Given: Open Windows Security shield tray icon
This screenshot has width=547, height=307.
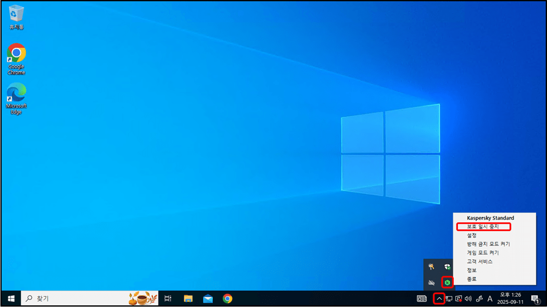Looking at the screenshot, I should click(447, 266).
